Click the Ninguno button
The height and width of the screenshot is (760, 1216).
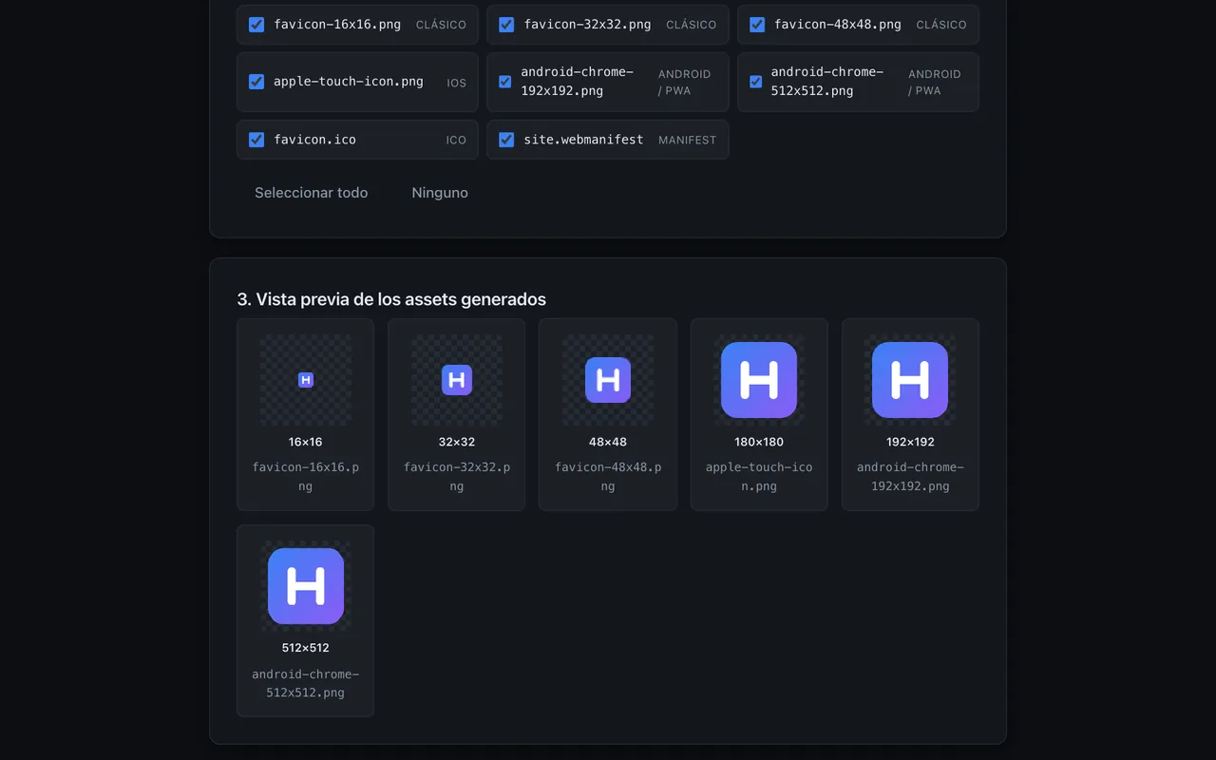(x=440, y=193)
